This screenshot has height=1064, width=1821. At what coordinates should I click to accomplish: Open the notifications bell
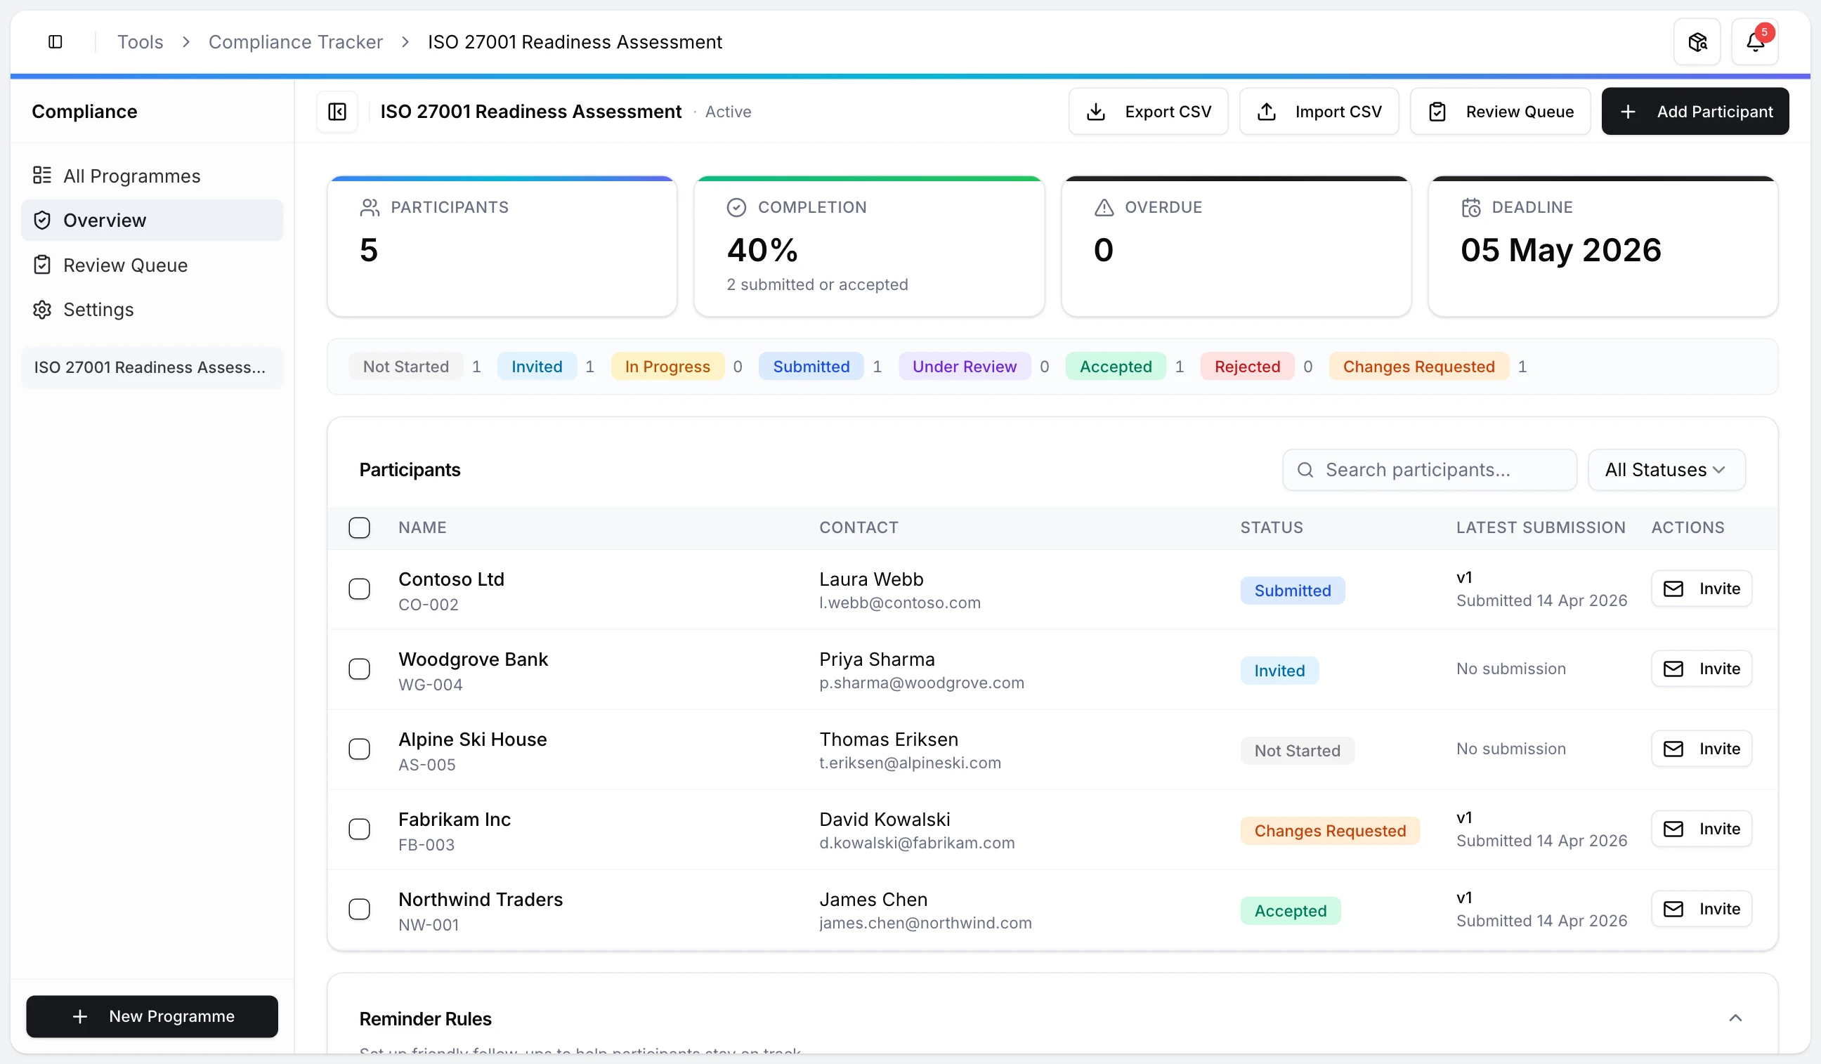click(x=1755, y=41)
